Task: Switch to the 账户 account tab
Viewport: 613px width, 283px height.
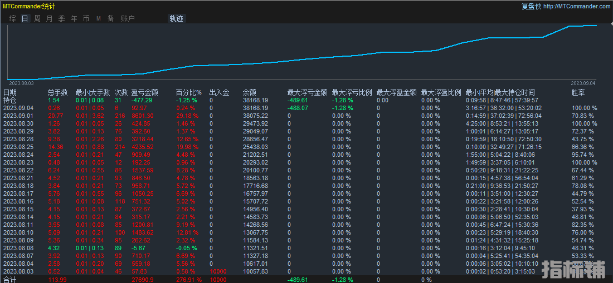Action: (x=128, y=18)
